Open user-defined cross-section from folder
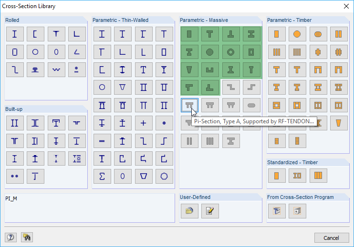Viewport: 354px width, 247px height. 189,211
